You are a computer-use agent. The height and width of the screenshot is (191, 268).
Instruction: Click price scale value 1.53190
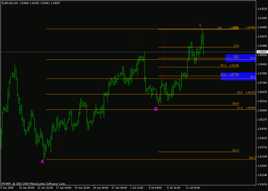pyautogui.click(x=262, y=156)
